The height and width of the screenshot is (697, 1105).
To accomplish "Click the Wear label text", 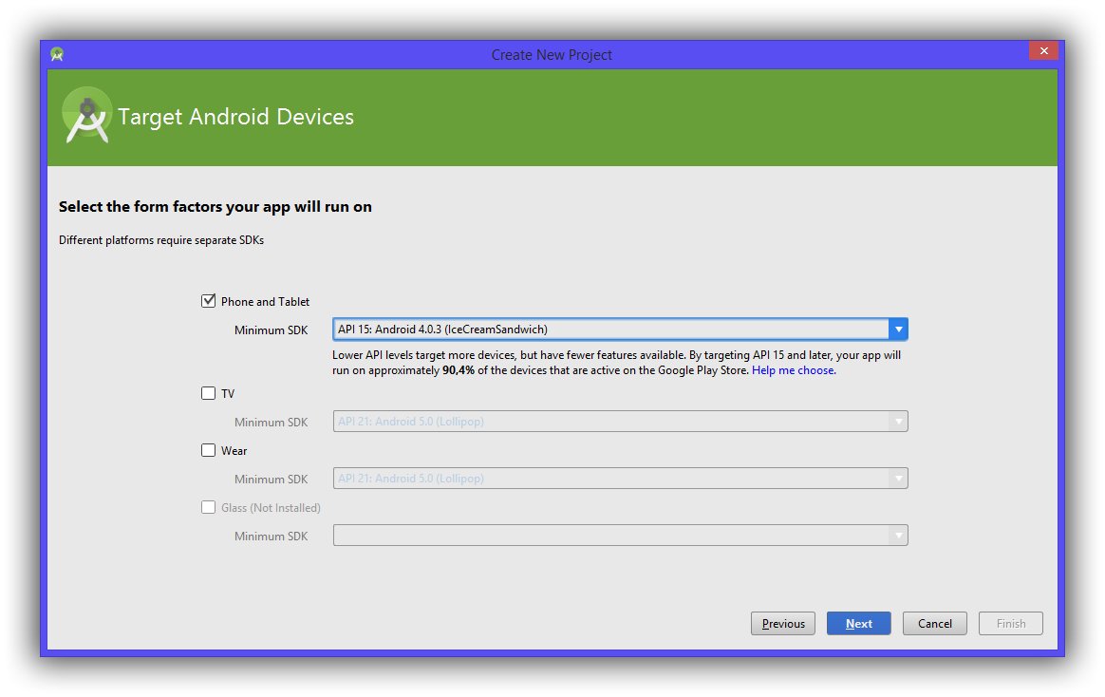I will (234, 451).
